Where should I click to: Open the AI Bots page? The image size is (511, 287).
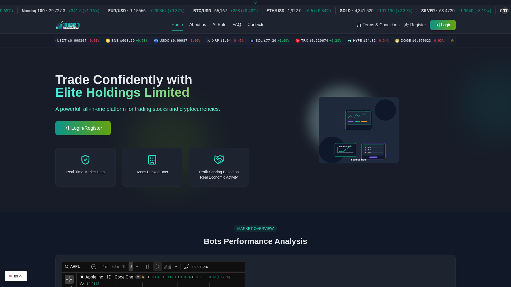pyautogui.click(x=219, y=25)
